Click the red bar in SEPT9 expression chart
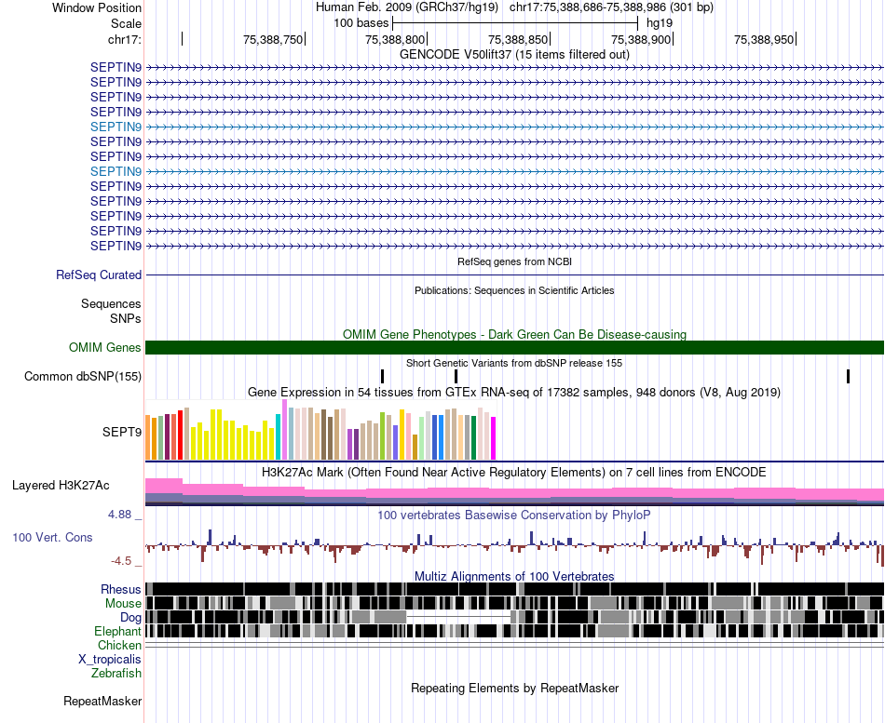 point(180,435)
